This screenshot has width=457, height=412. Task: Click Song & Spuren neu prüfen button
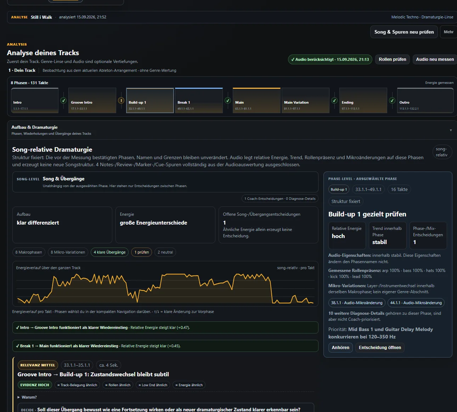pyautogui.click(x=404, y=32)
